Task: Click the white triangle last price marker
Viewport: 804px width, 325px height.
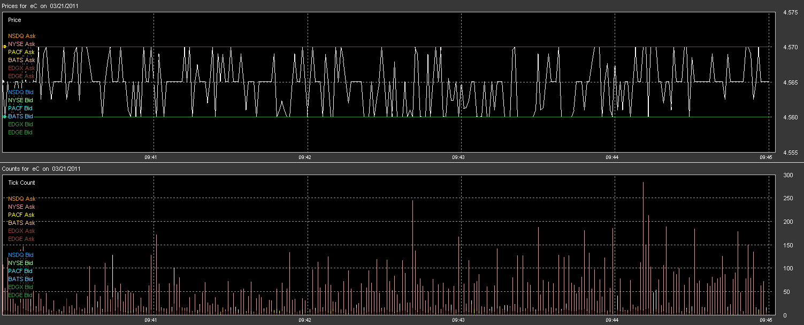Action: (x=3, y=82)
